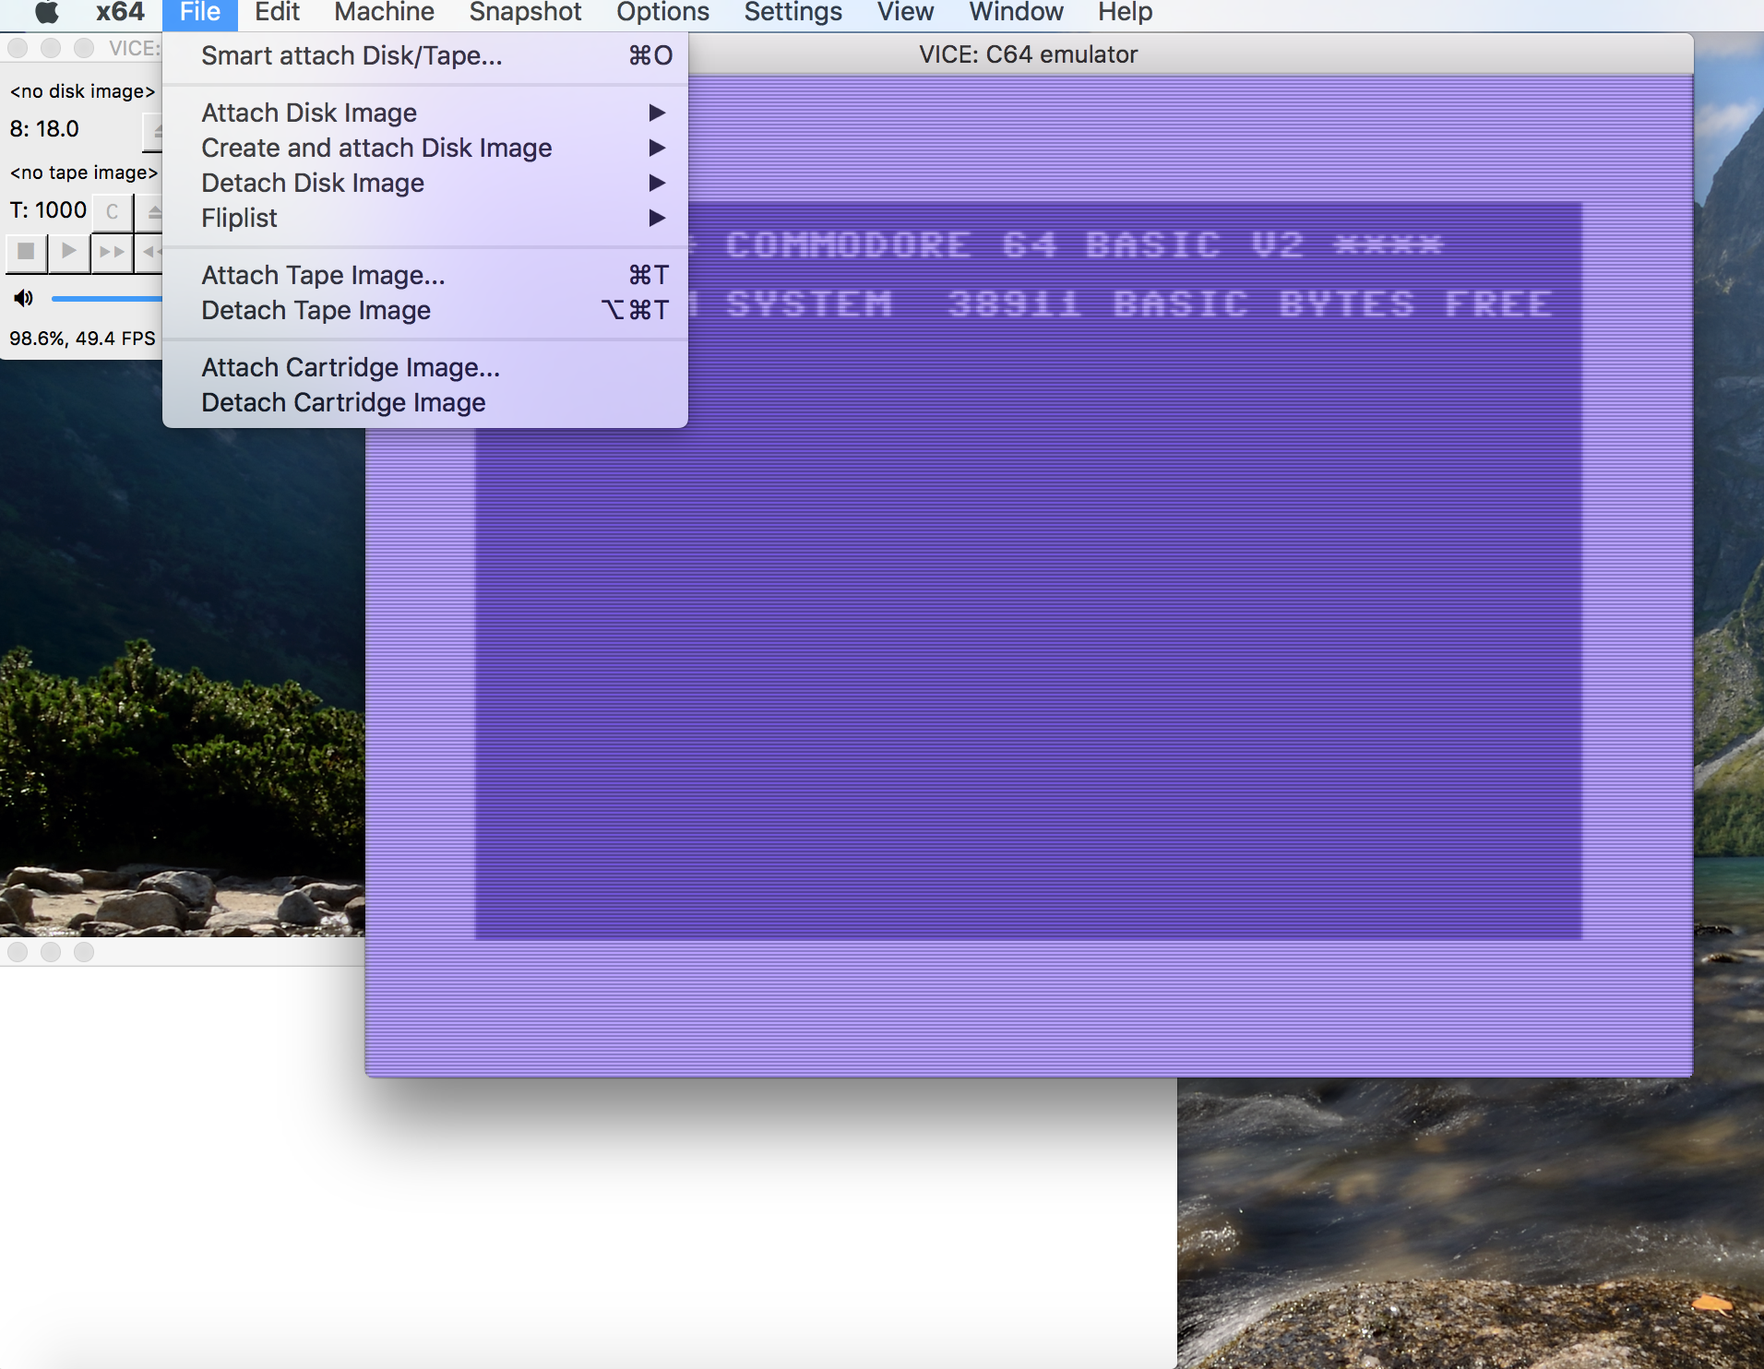The image size is (1764, 1369).
Task: Open the Help menu
Action: pyautogui.click(x=1125, y=12)
